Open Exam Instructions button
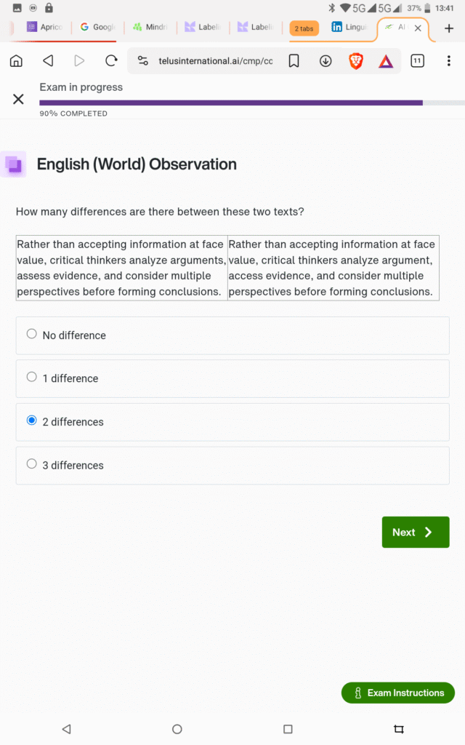This screenshot has height=745, width=465. (x=398, y=693)
